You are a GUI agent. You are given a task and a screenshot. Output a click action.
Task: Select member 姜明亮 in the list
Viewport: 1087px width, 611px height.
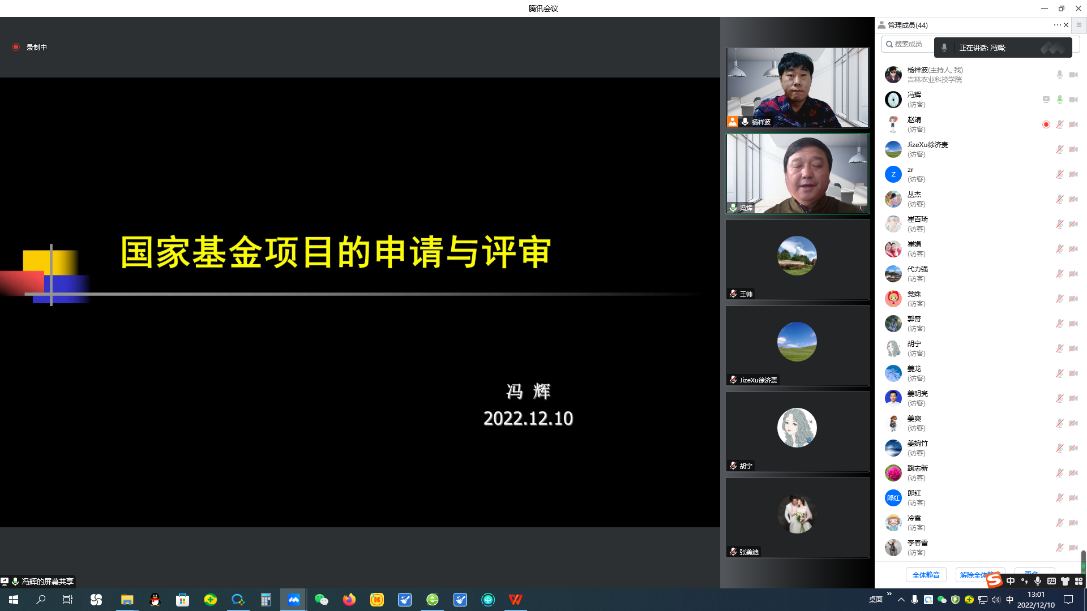point(917,398)
